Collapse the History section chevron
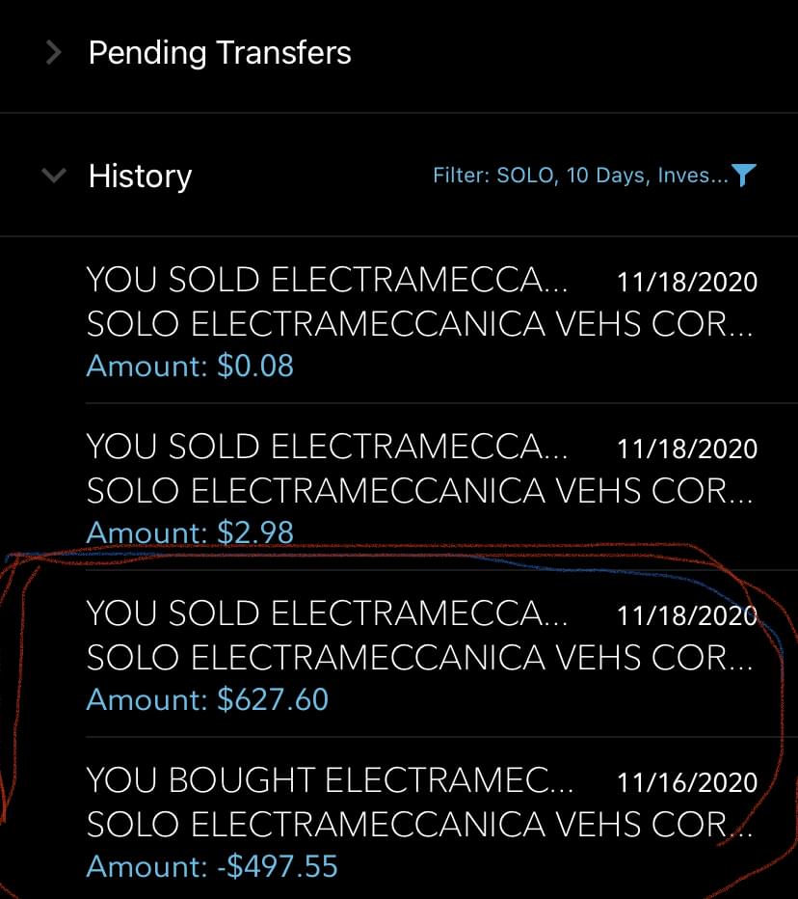This screenshot has width=798, height=899. point(55,176)
